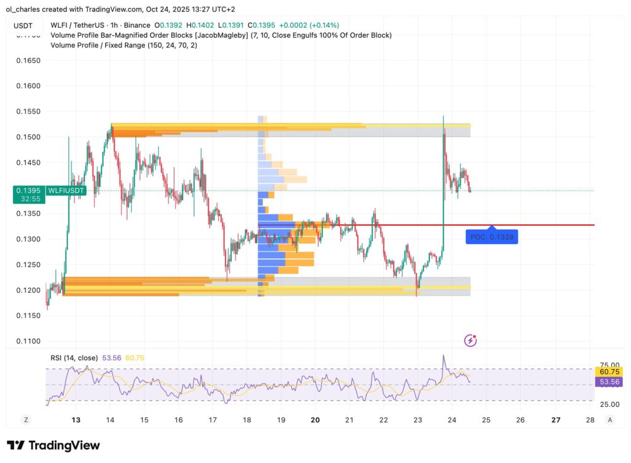This screenshot has width=631, height=463.
Task: Click the 0.1550 price axis label
Action: (x=28, y=112)
